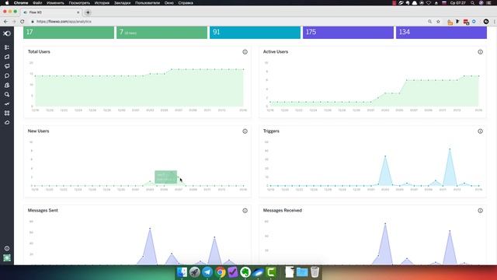Open the Chrome profile avatar icon

486,21
